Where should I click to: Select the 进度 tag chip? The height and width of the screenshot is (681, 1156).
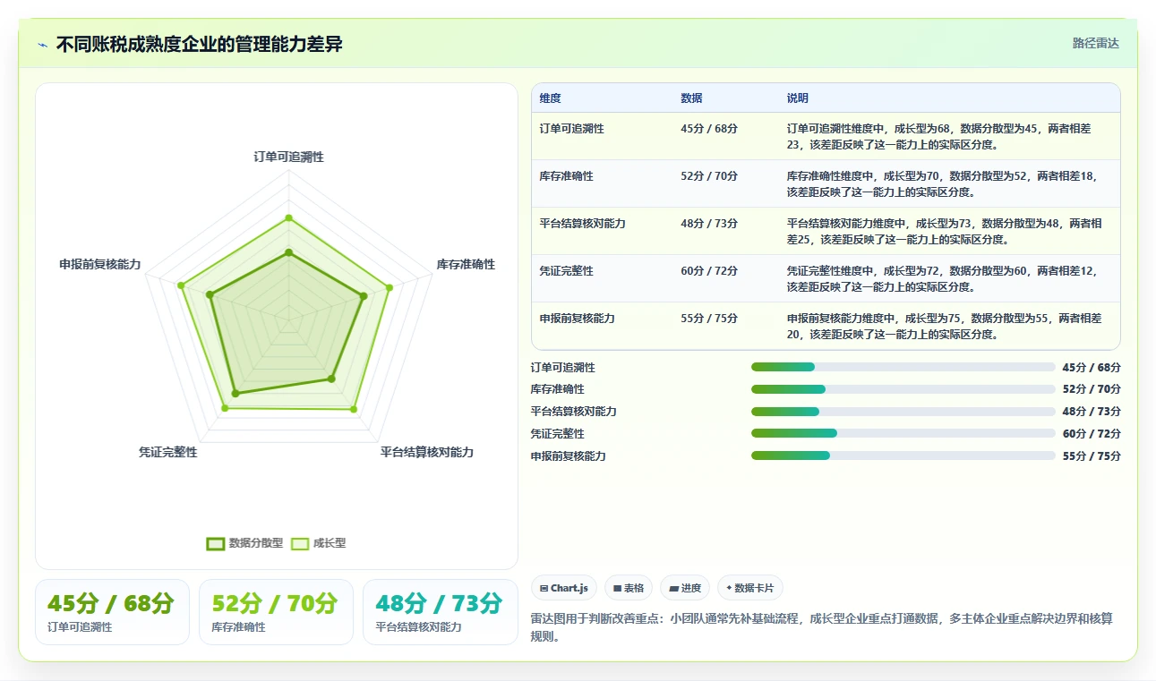(685, 588)
